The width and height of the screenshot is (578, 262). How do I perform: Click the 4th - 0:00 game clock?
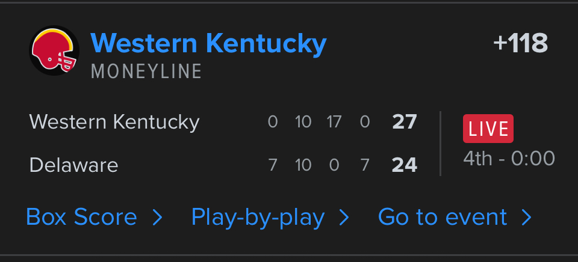(x=509, y=158)
